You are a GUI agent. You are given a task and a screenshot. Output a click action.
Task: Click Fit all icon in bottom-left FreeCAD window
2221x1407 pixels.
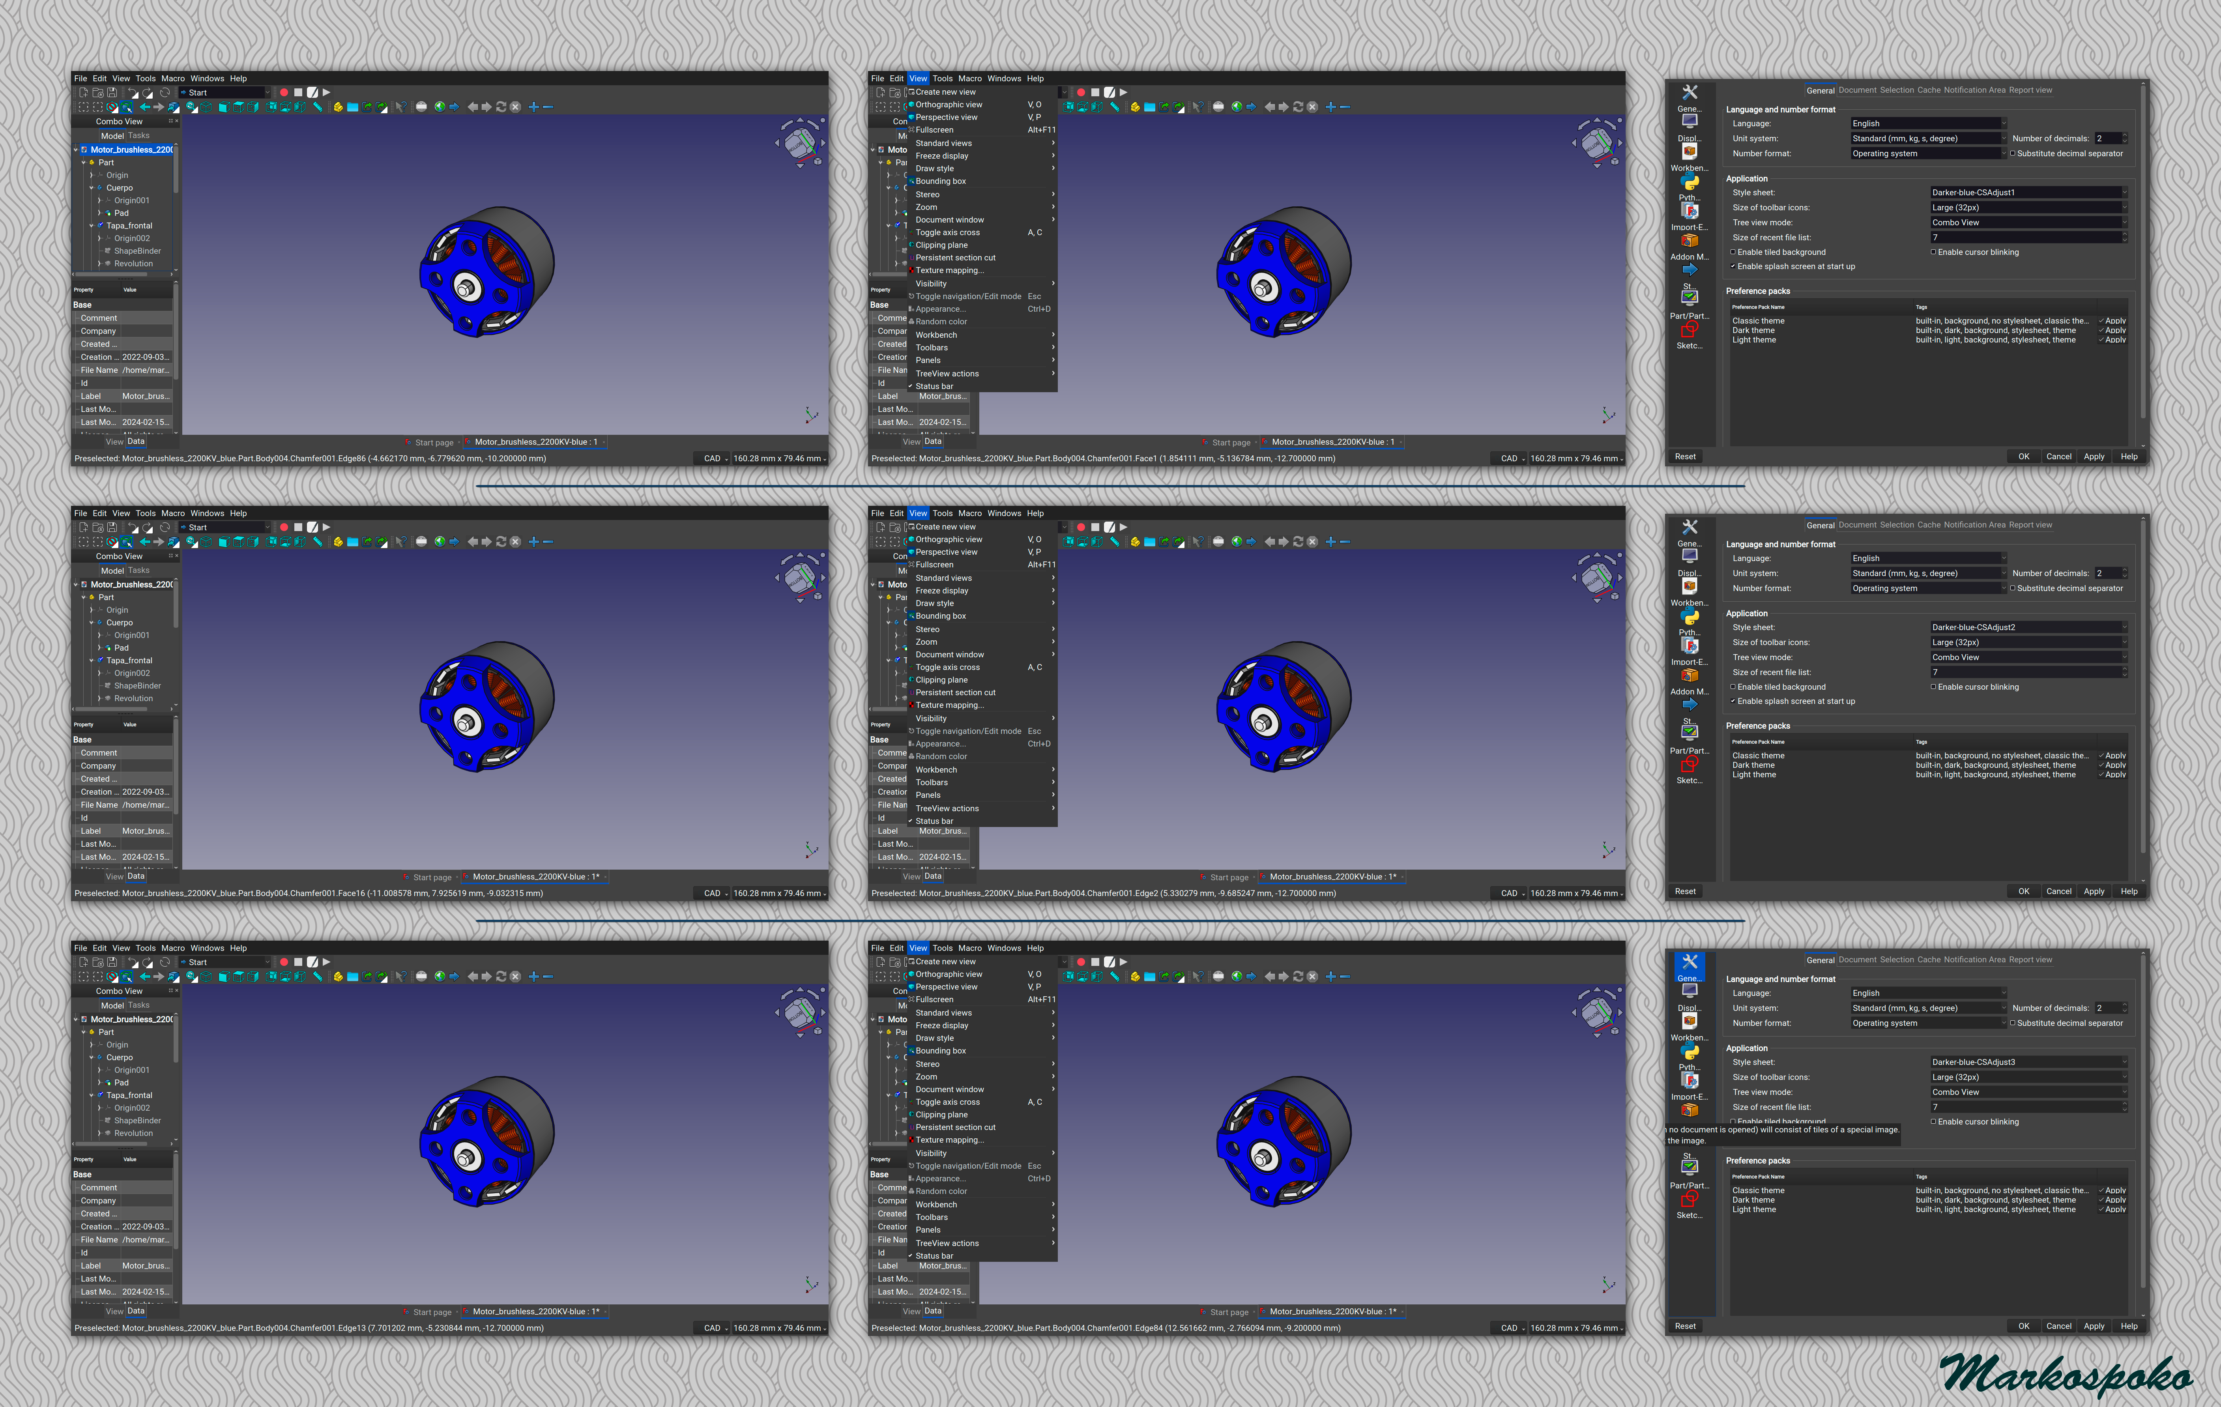pos(84,977)
